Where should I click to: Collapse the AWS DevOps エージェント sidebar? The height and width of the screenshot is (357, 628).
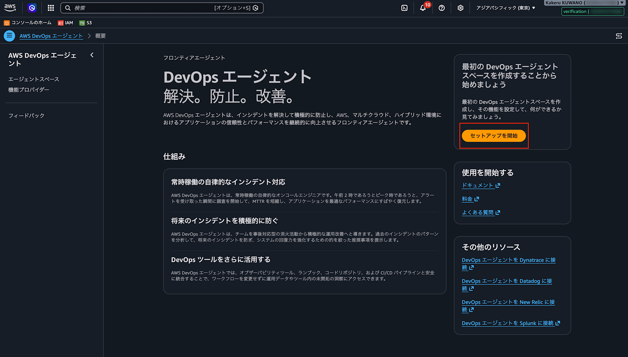92,55
